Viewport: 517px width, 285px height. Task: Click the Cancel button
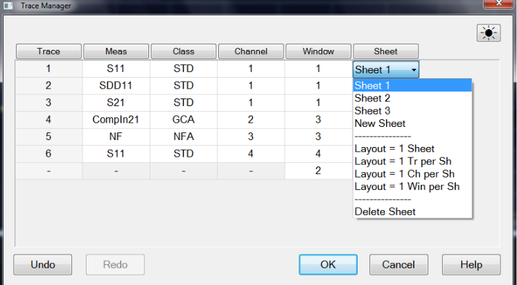(x=398, y=265)
